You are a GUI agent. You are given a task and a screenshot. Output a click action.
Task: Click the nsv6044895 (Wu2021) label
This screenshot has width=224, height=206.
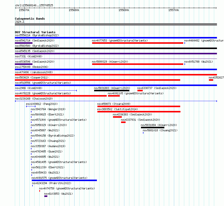(45, 157)
